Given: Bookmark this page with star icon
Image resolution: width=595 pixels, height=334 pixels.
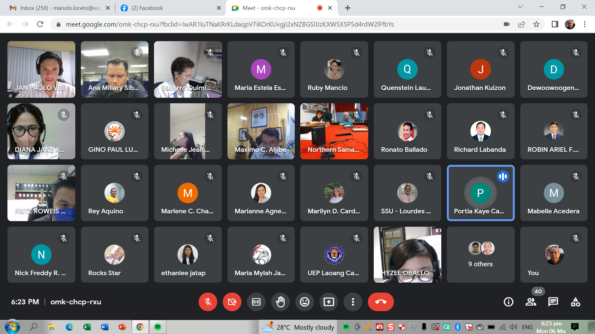Looking at the screenshot, I should pos(536,24).
